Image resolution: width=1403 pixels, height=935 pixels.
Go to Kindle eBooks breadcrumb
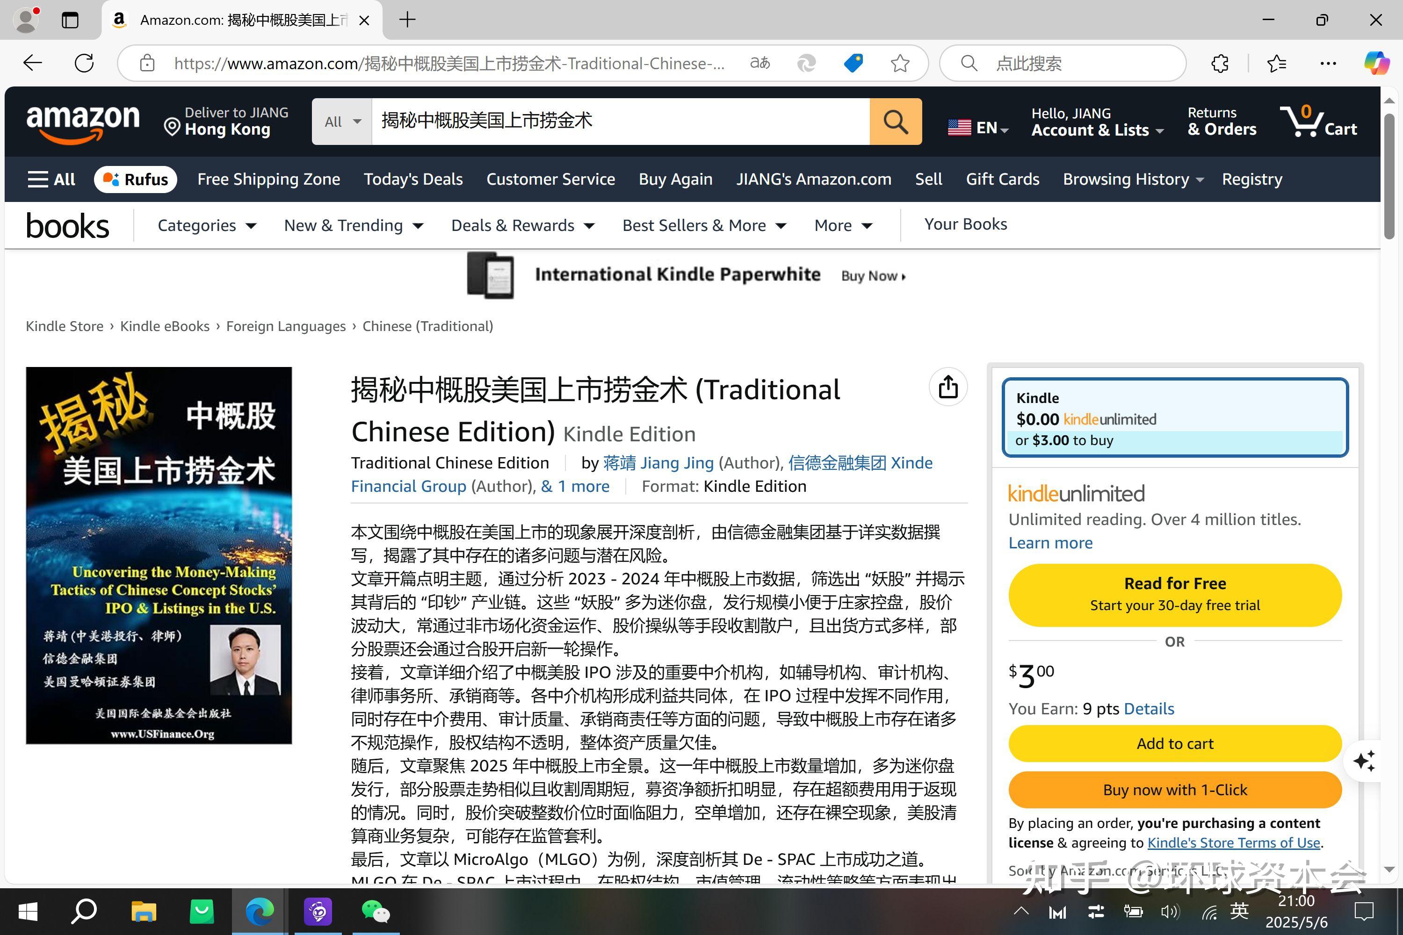point(165,326)
